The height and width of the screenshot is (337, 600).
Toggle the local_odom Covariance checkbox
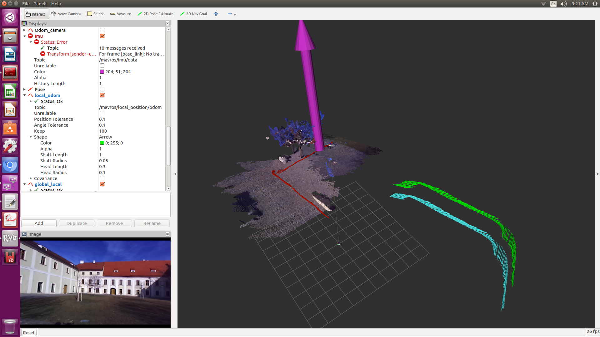click(102, 178)
